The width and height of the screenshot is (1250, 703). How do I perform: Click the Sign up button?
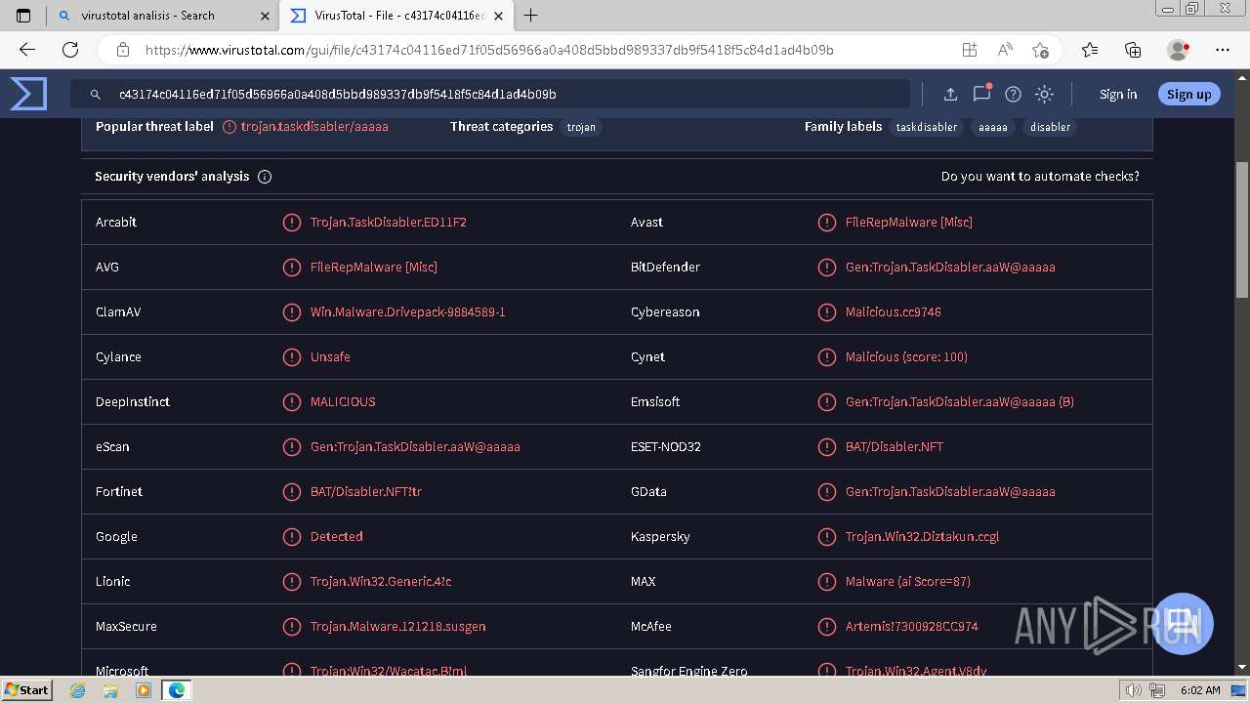coord(1188,94)
